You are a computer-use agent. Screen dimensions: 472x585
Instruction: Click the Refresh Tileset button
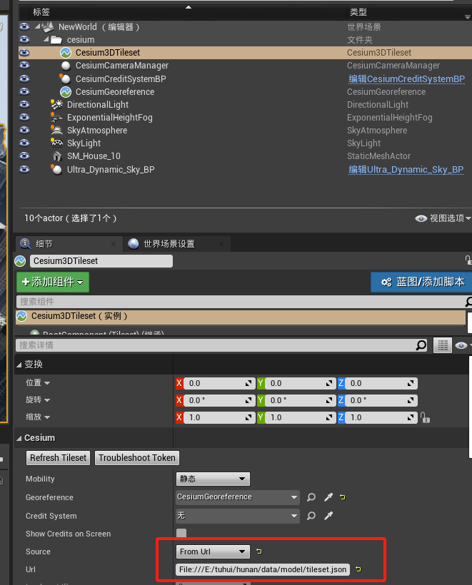59,458
